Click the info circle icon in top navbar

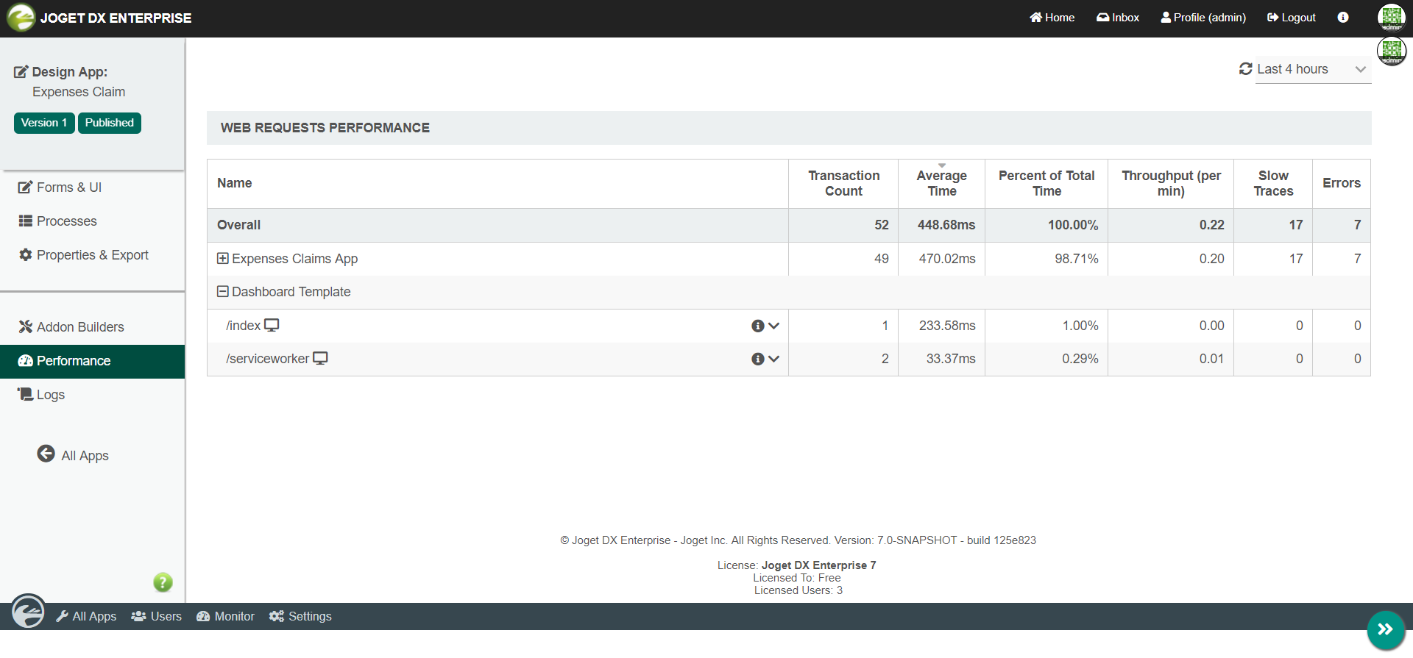point(1343,18)
